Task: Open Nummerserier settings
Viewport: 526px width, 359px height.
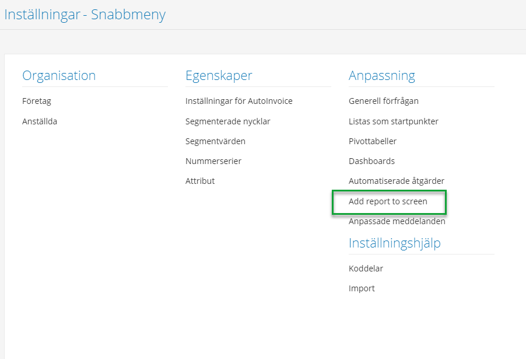Action: point(213,161)
